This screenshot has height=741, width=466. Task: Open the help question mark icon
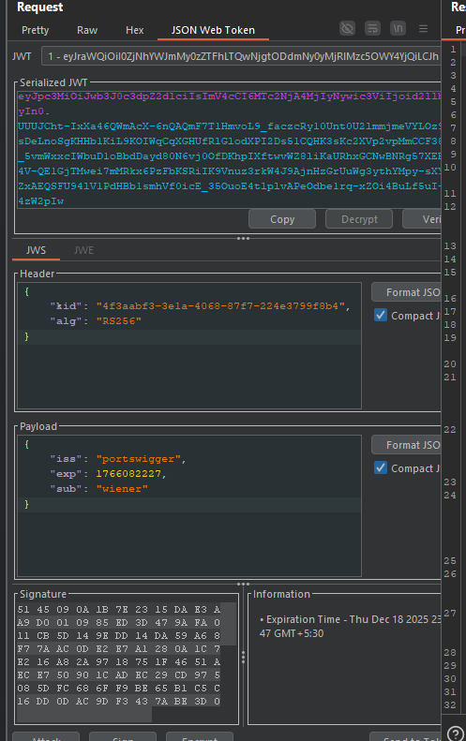click(456, 733)
